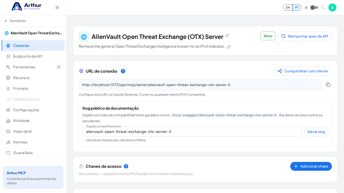Copy the connection URL
Image resolution: width=344 pixels, height=193 pixels.
point(328,85)
